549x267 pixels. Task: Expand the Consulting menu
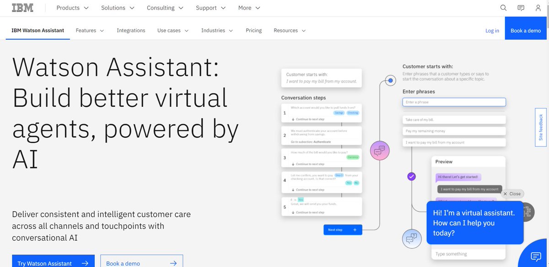165,8
